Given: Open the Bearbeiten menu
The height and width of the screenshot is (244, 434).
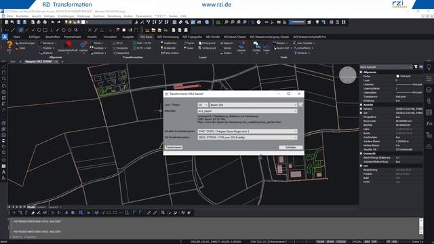Looking at the screenshot, I should 22,16.
